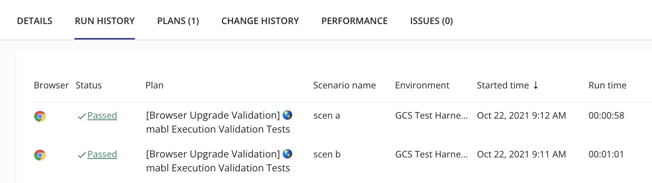Screen dimensions: 652x183
Task: Click the globe icon in the second plan row
Action: coord(287,154)
